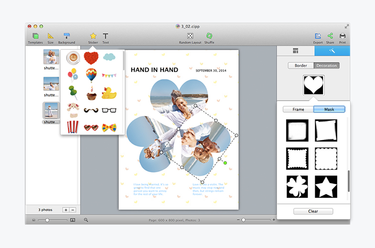Screen dimensions: 375x248
Task: Select the Text tool
Action: (106, 39)
